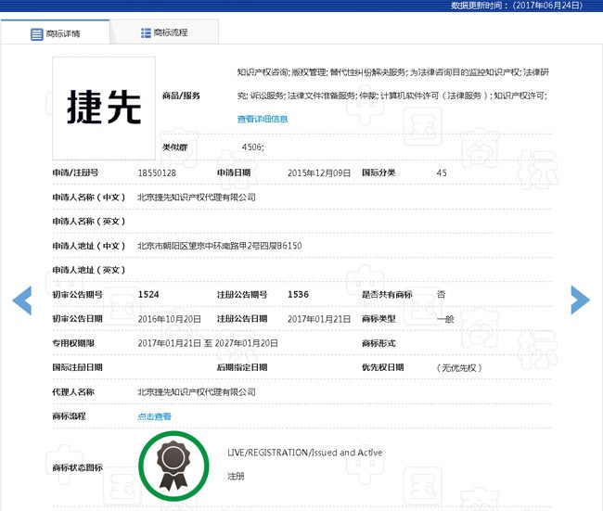
Task: Select the international class value 45
Action: pyautogui.click(x=442, y=173)
